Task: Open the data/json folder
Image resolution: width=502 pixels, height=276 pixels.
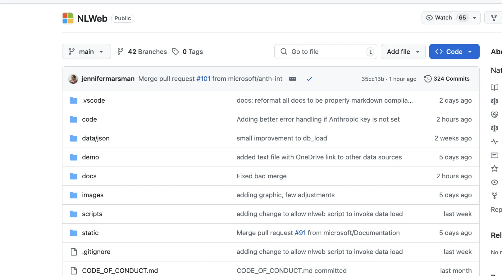Action: [x=96, y=138]
